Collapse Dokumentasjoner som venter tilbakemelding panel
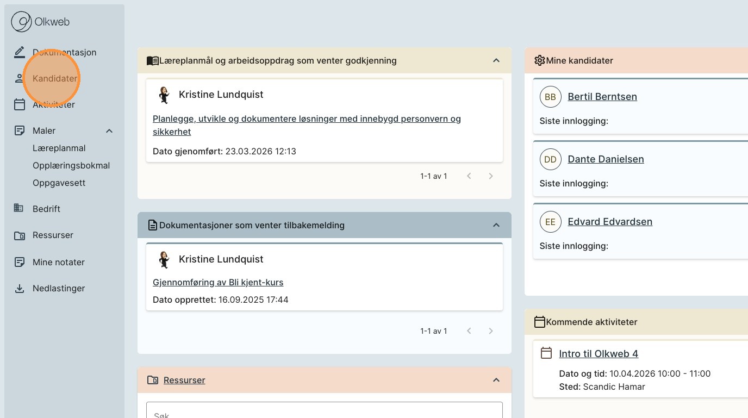The height and width of the screenshot is (418, 748). [496, 225]
